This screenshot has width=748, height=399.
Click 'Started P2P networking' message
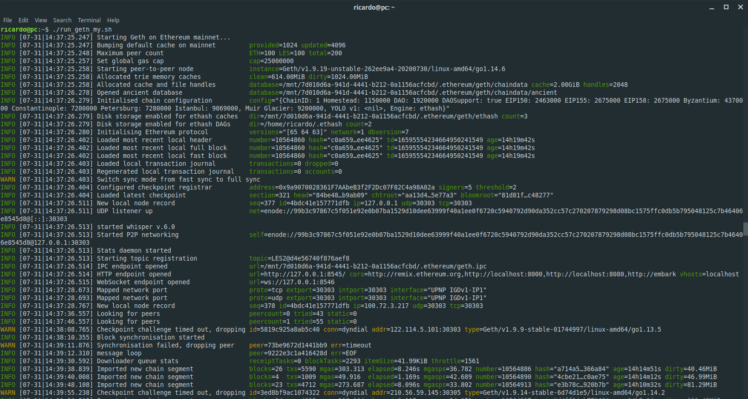coord(138,235)
